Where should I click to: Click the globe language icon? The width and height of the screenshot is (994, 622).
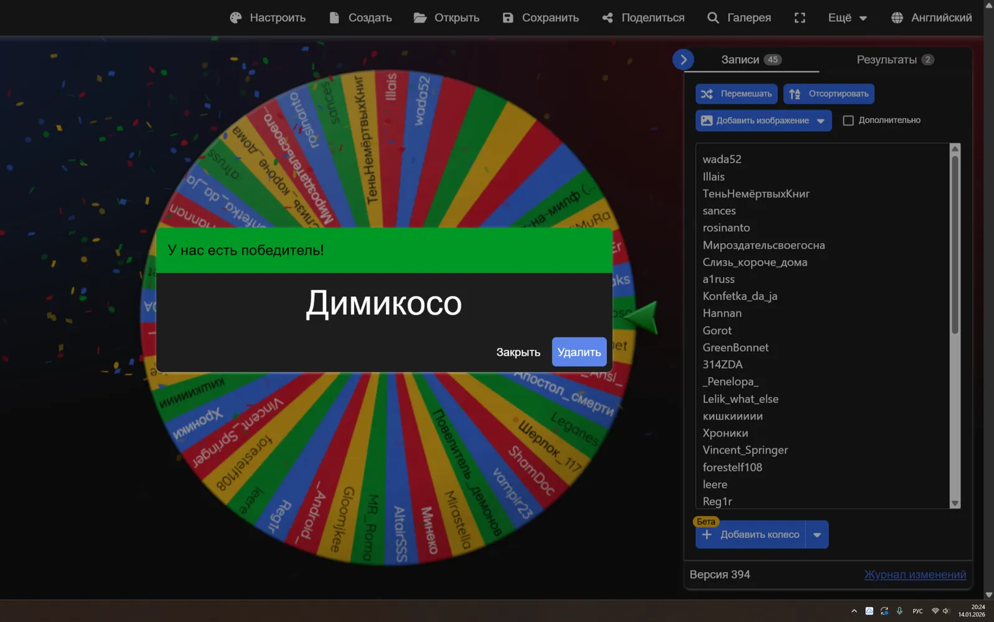(897, 17)
